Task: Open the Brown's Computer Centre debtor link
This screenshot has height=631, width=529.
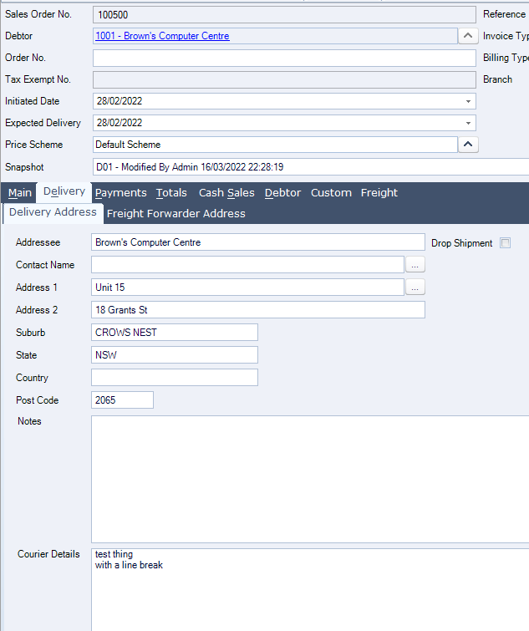Action: coord(162,36)
